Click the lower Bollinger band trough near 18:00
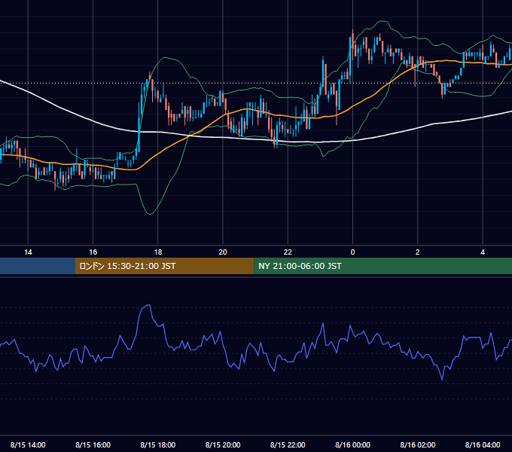 click(x=150, y=214)
